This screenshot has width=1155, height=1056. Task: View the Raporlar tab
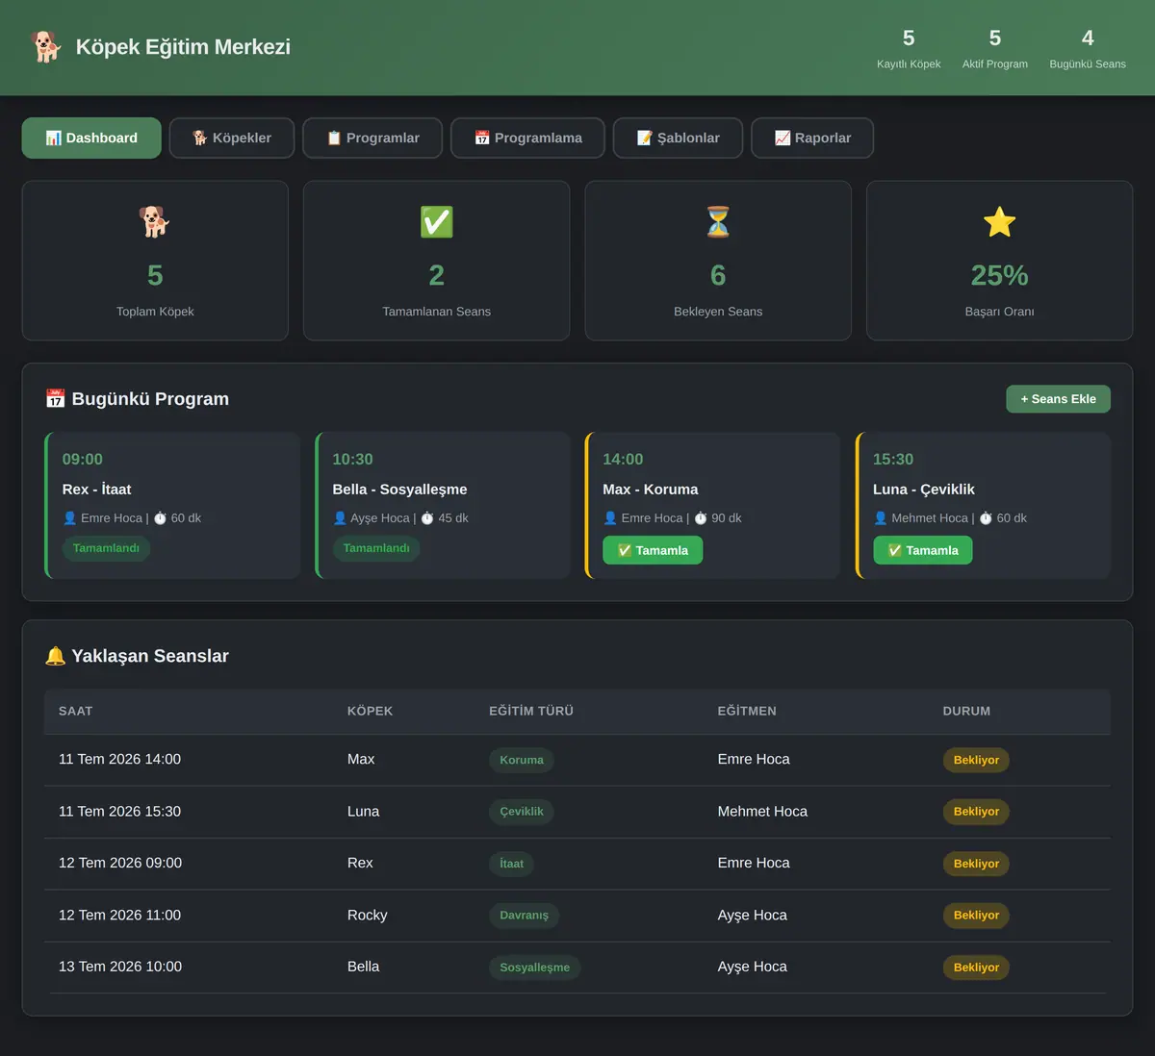click(812, 138)
